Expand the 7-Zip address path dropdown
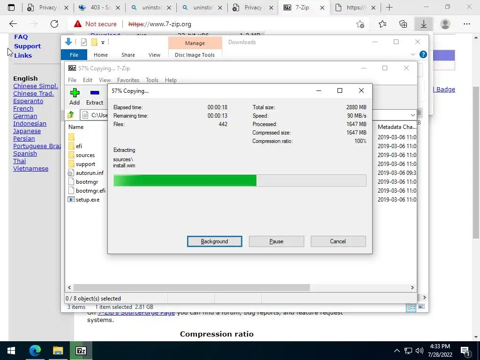 pyautogui.click(x=412, y=115)
